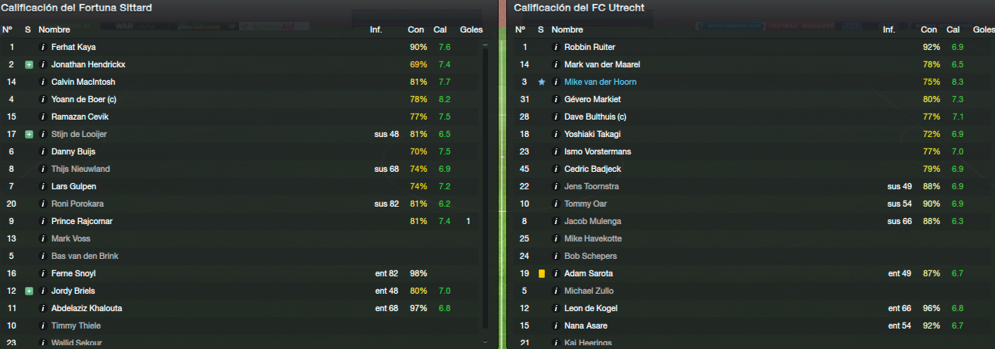Click green injury icon for Jordy Briels
Viewport: 995px width, 349px height.
coord(29,291)
